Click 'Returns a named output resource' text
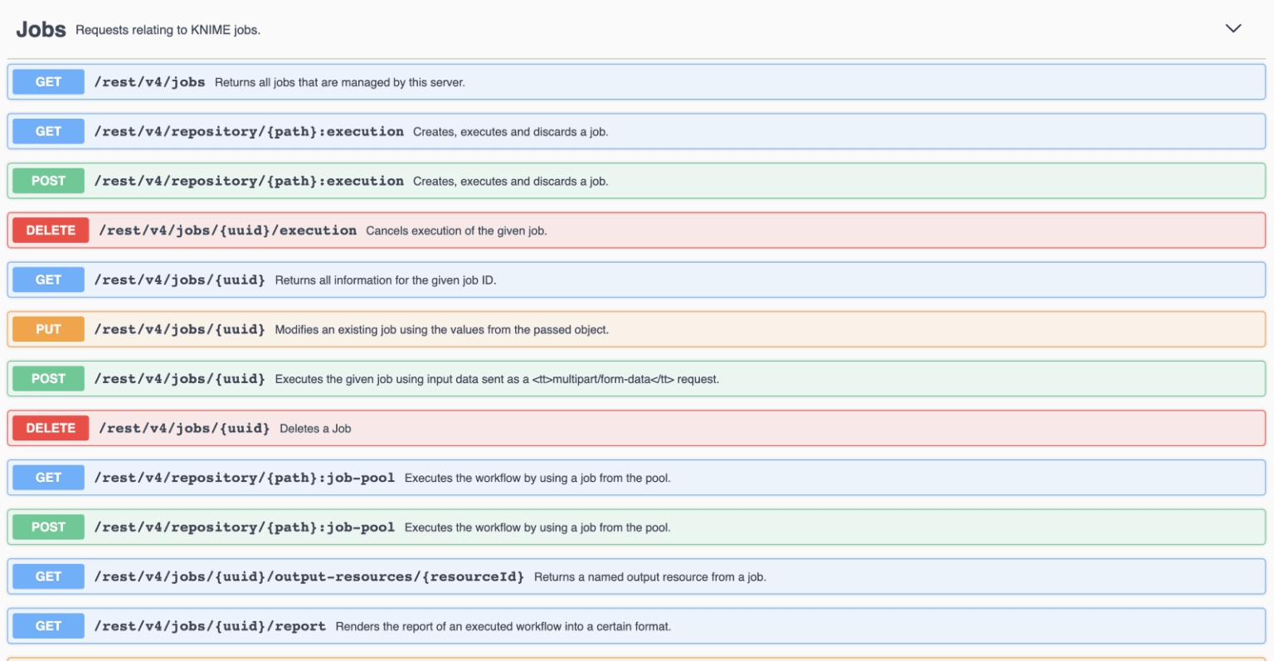Image resolution: width=1274 pixels, height=661 pixels. pos(649,577)
